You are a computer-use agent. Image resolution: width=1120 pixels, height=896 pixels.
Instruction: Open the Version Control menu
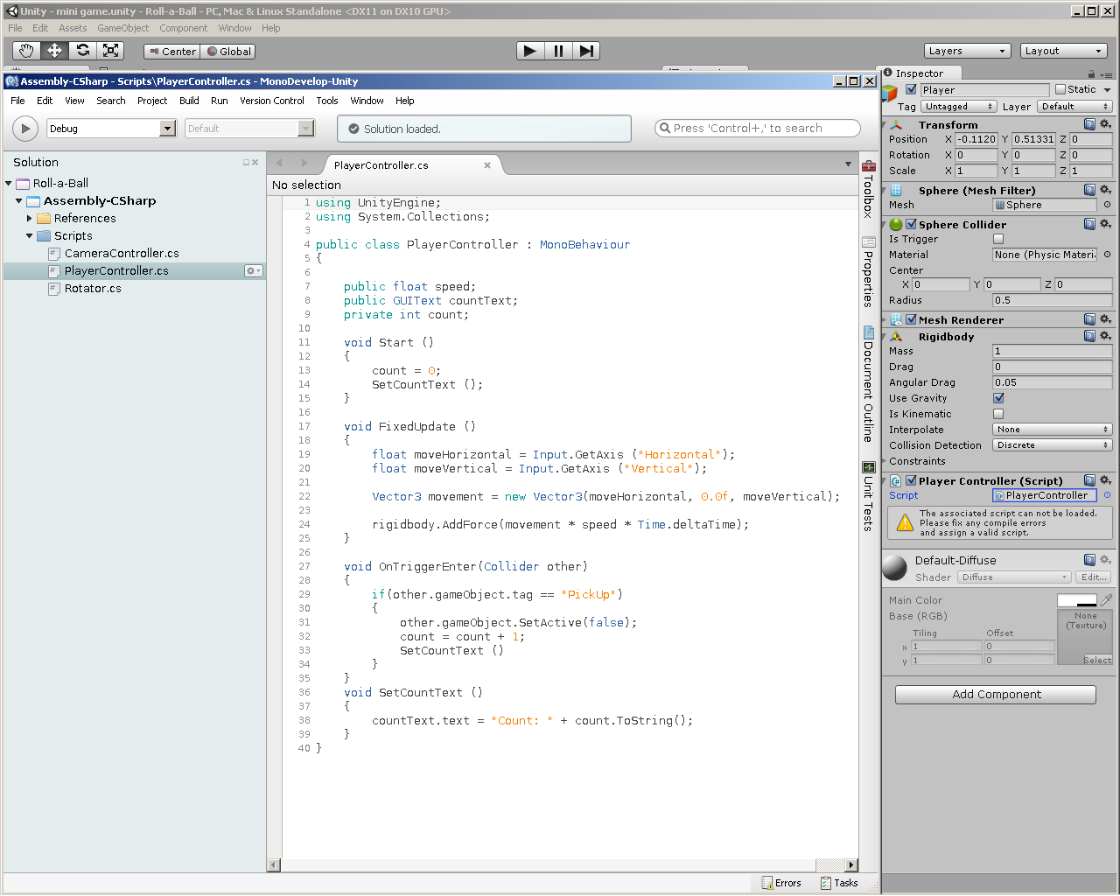pos(272,101)
